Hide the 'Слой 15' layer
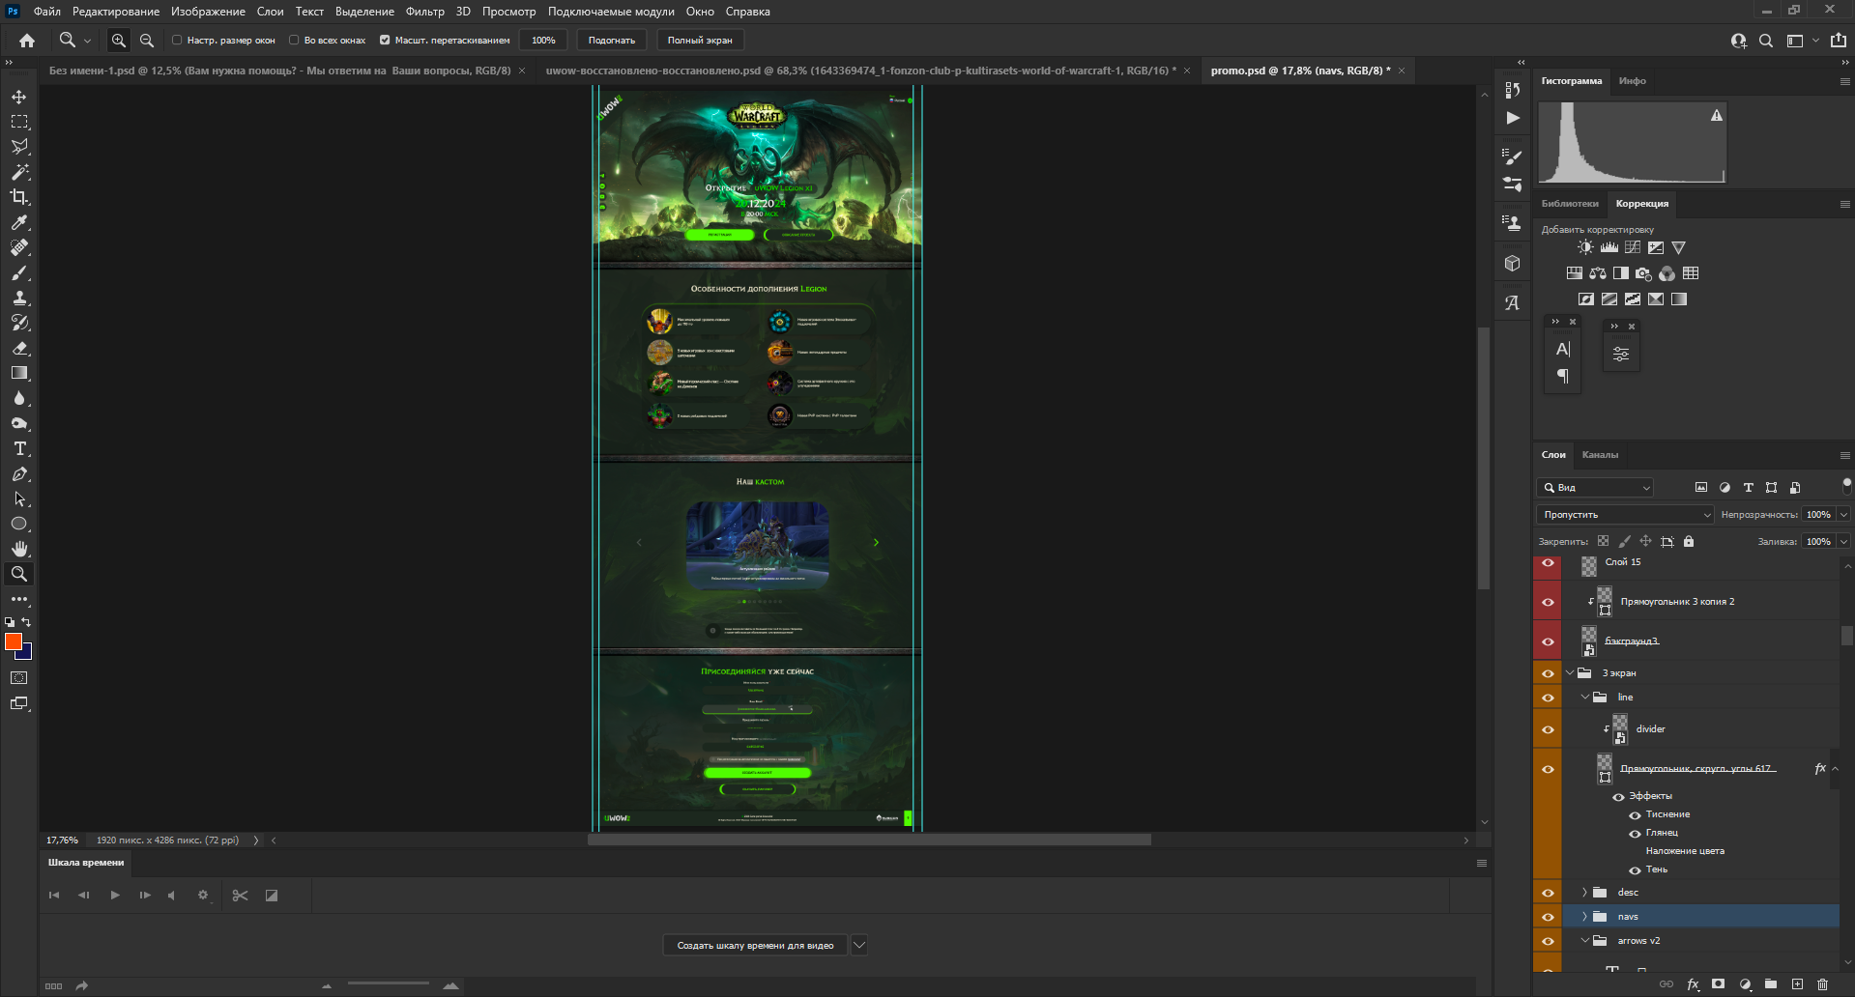The height and width of the screenshot is (997, 1855). (1548, 563)
